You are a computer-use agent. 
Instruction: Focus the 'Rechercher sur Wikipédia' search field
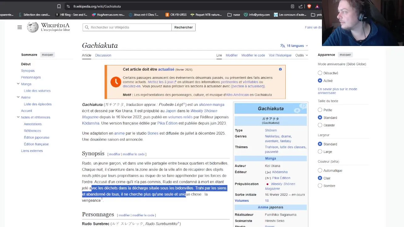tap(127, 27)
